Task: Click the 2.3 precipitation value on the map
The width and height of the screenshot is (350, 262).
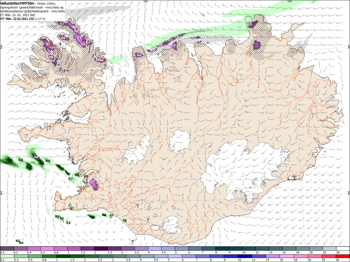Action: 42,163
